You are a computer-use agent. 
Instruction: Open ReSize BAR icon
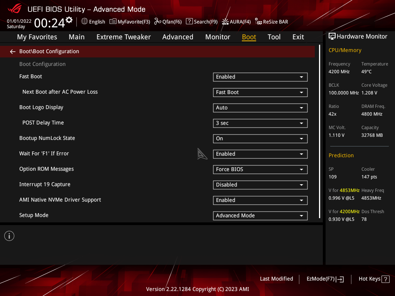pos(258,22)
